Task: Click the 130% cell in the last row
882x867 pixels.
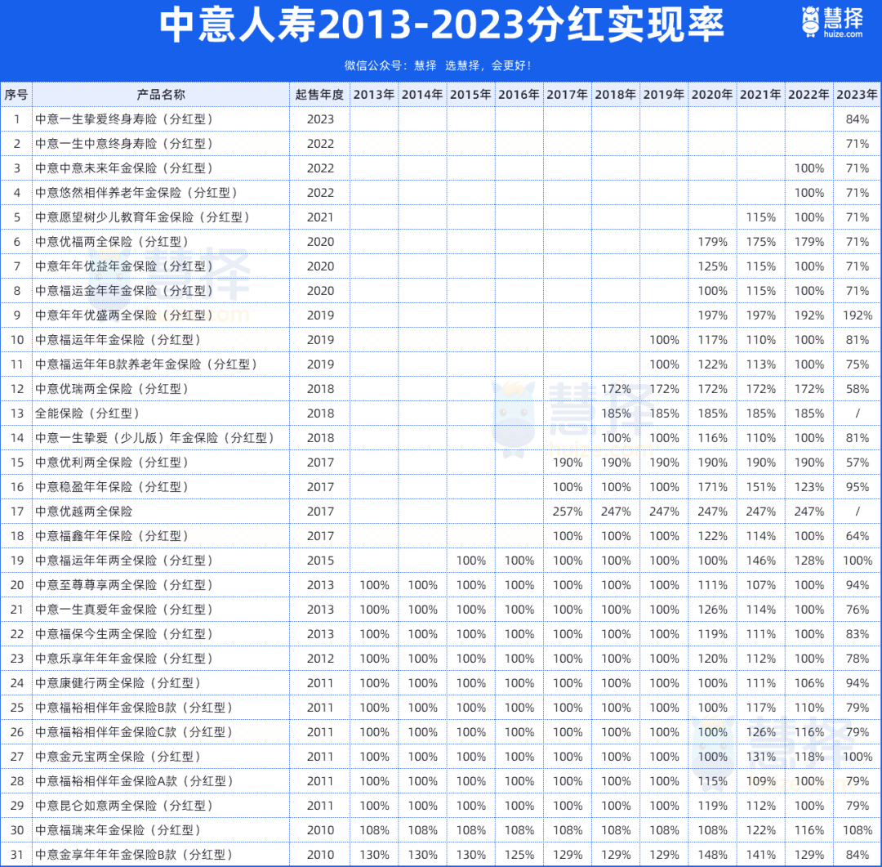Action: coord(374,855)
